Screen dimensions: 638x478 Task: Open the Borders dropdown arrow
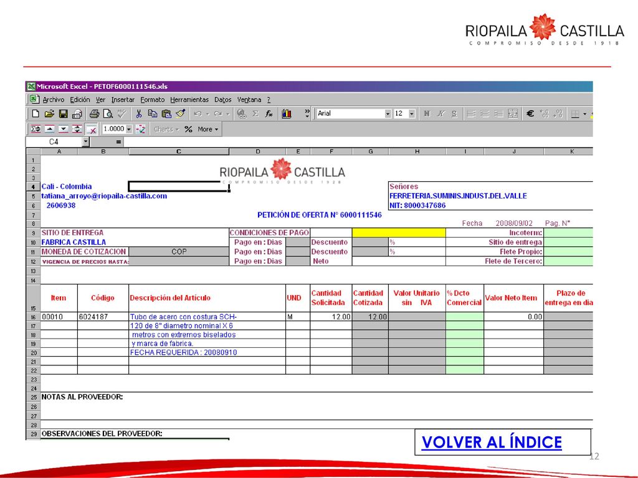click(x=584, y=114)
